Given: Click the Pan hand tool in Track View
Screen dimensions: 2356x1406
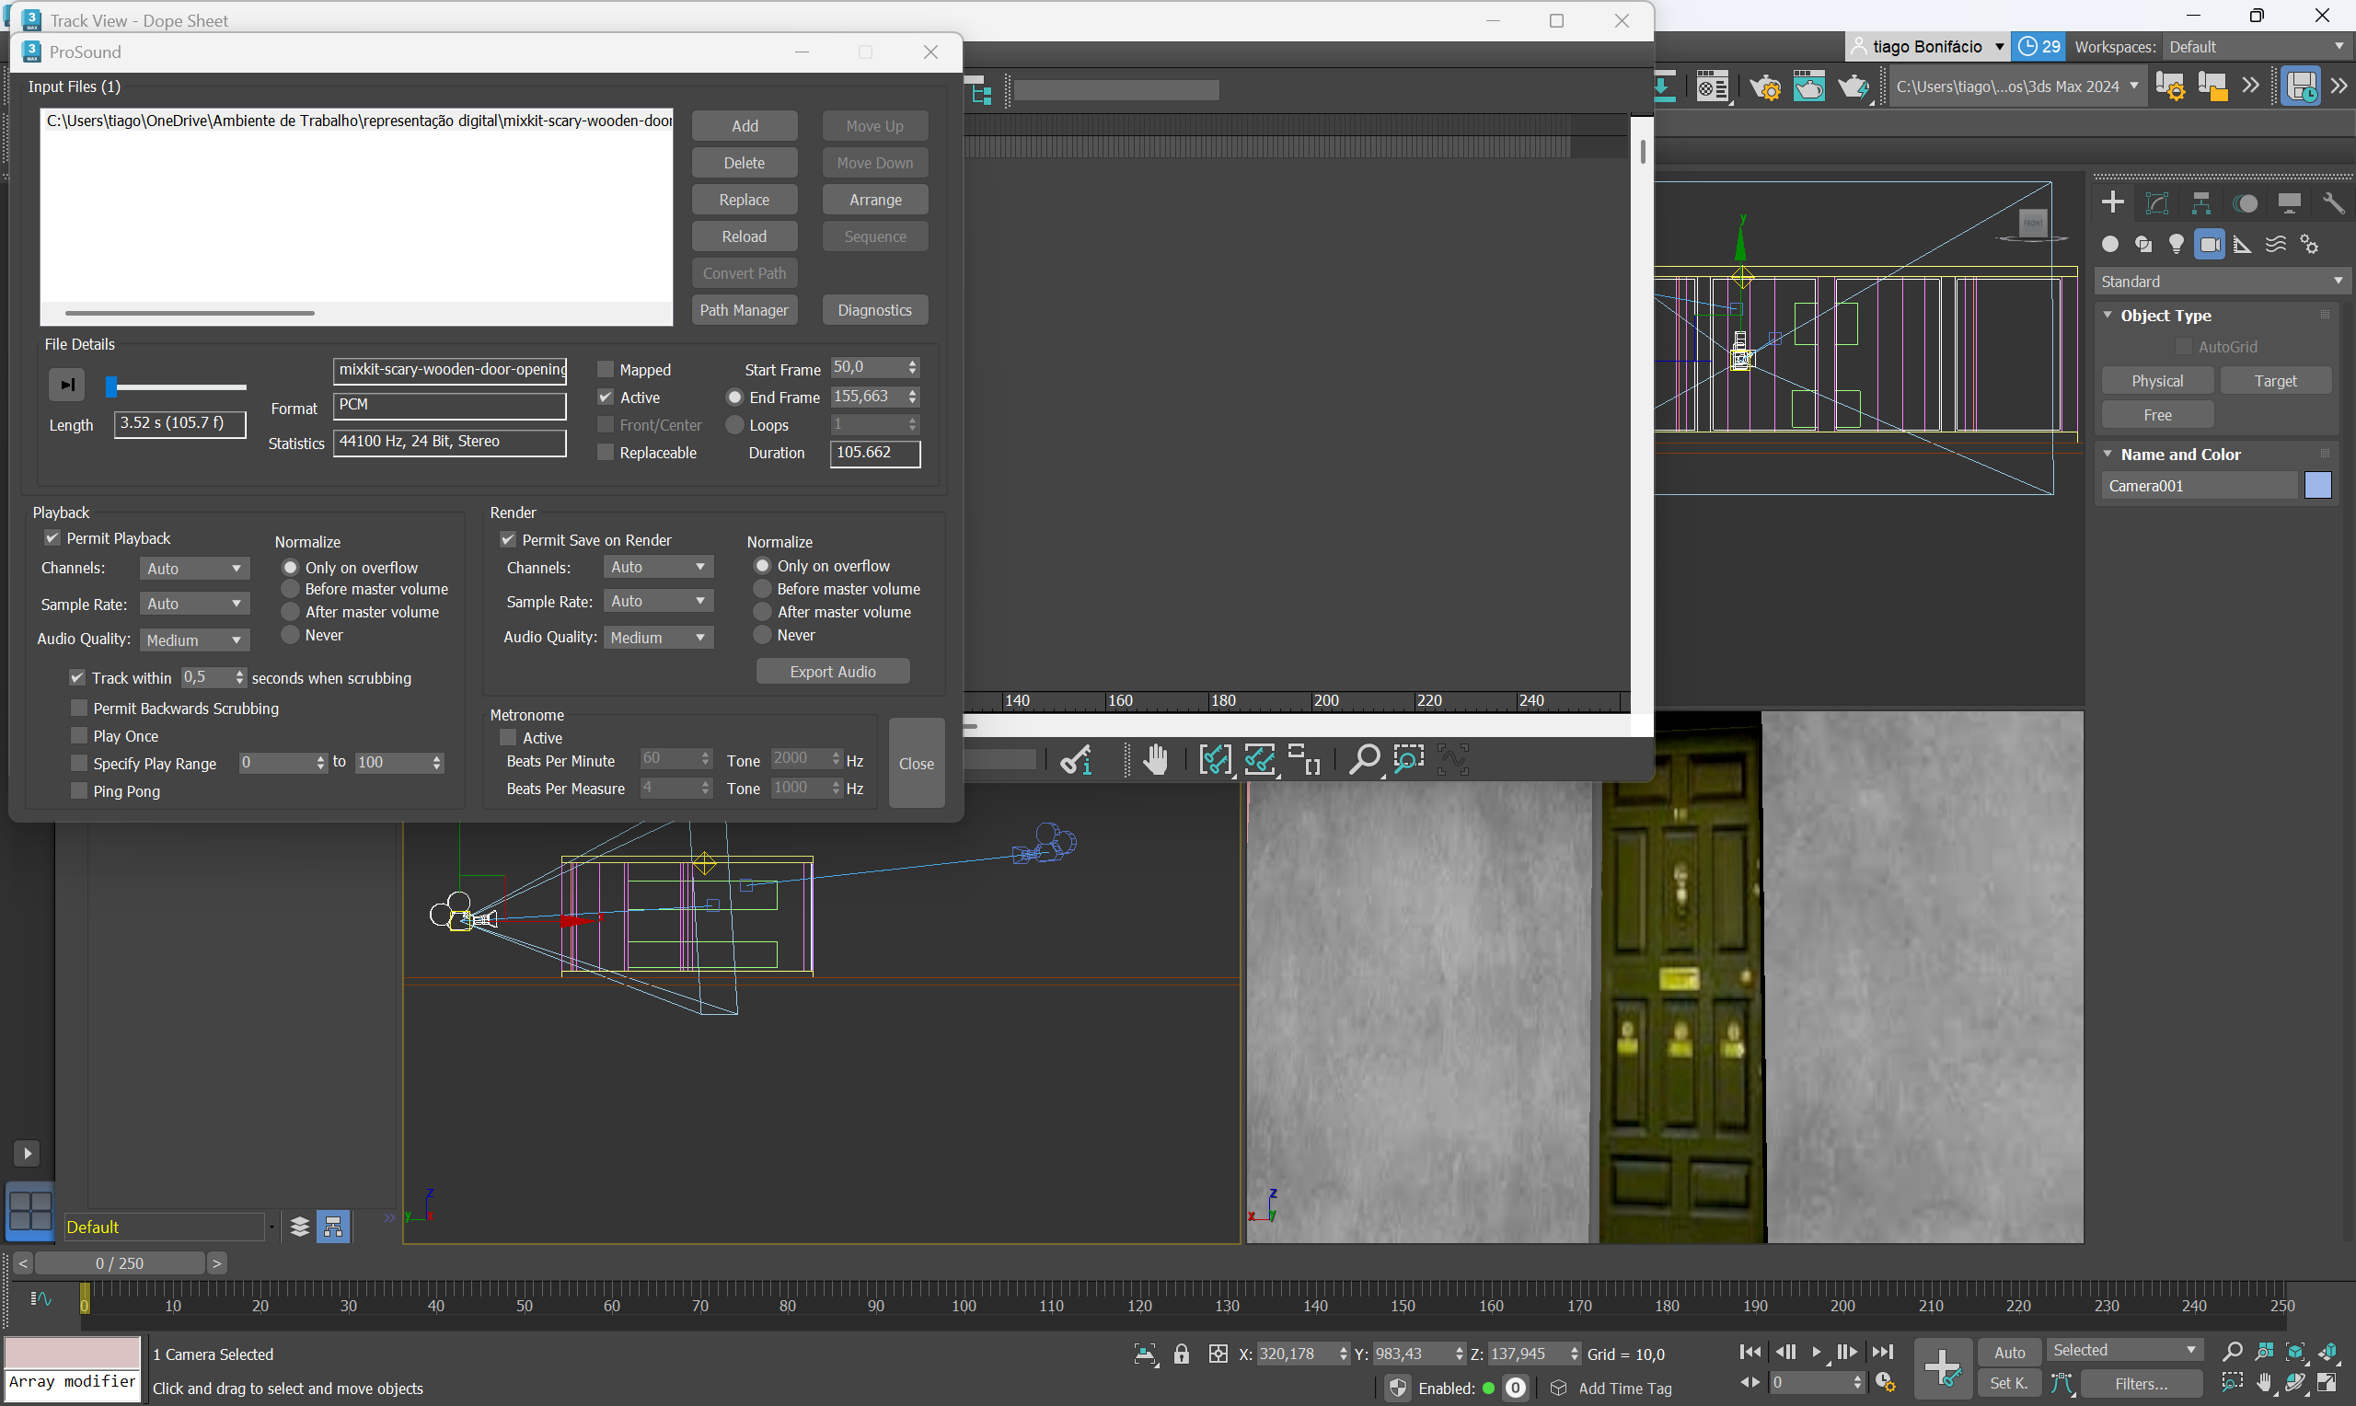Looking at the screenshot, I should [1155, 760].
